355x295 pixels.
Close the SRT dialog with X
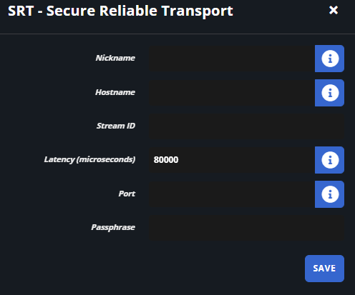tap(334, 10)
